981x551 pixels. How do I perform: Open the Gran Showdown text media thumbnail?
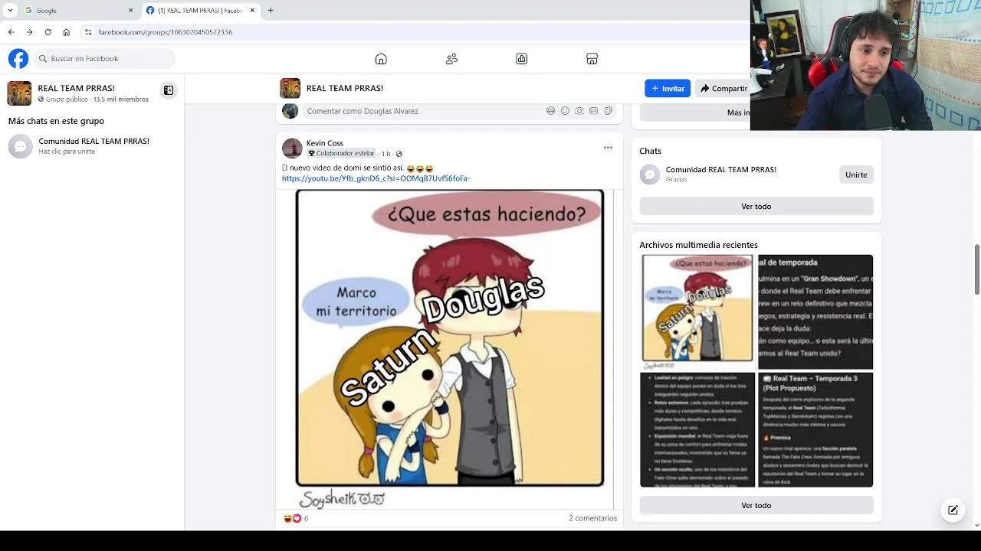(x=815, y=312)
